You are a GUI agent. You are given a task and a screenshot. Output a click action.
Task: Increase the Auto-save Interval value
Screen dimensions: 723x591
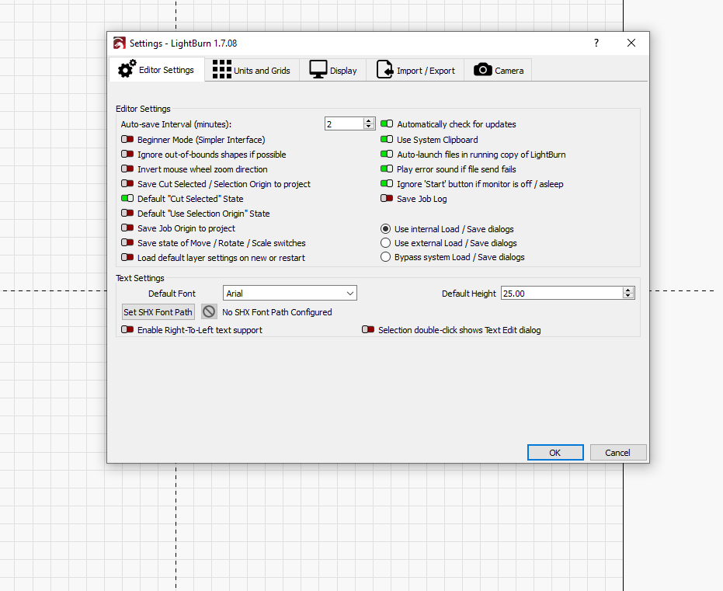[x=368, y=121]
